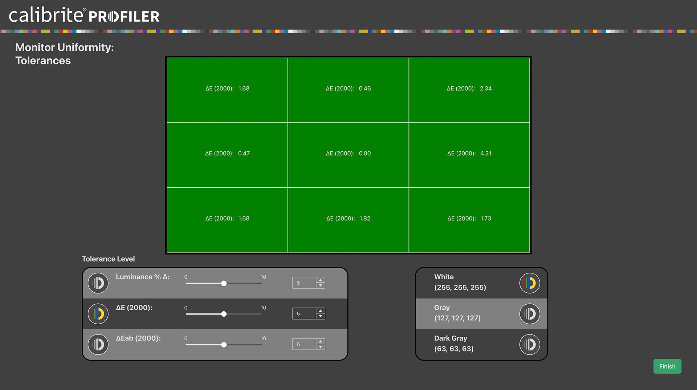Click the Luminance tolerance number field

[304, 283]
